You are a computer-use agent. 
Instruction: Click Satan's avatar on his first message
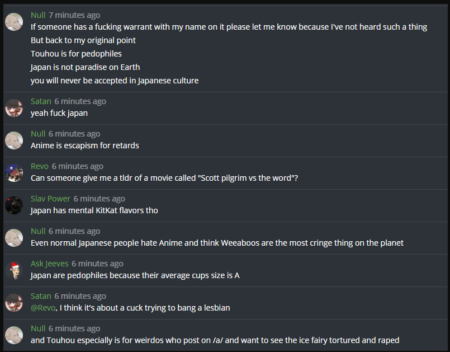click(14, 107)
